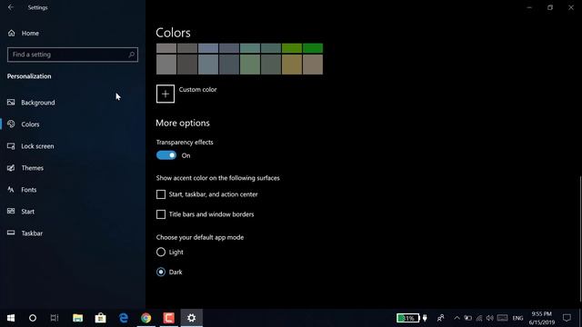Launch File Explorer from taskbar
582x327 pixels.
[x=77, y=318]
